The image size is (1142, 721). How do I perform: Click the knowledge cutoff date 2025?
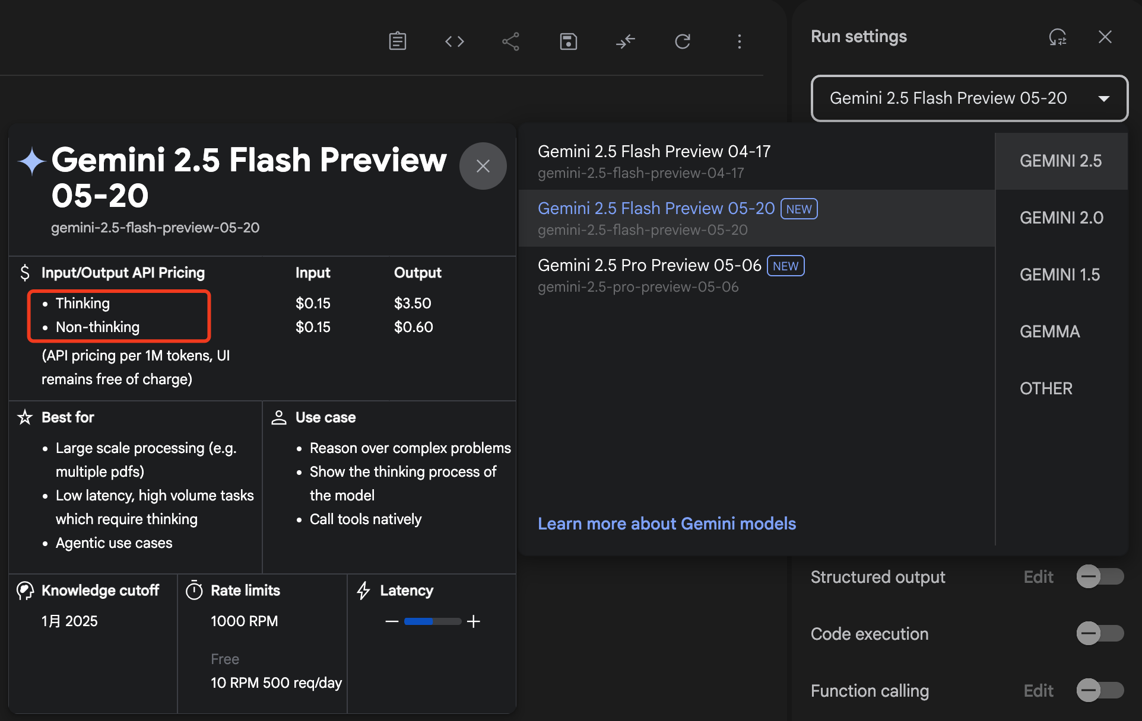(x=69, y=621)
